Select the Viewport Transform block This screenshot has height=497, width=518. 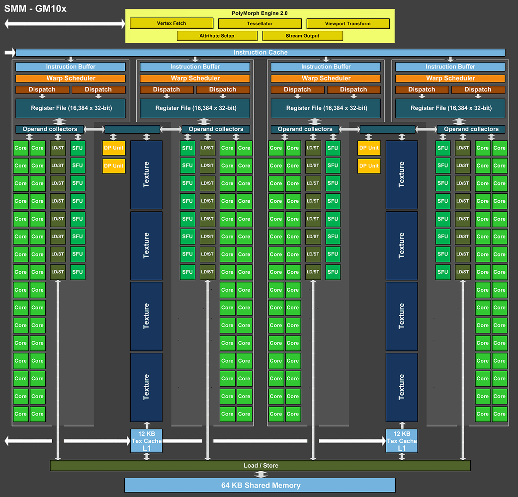tap(347, 23)
